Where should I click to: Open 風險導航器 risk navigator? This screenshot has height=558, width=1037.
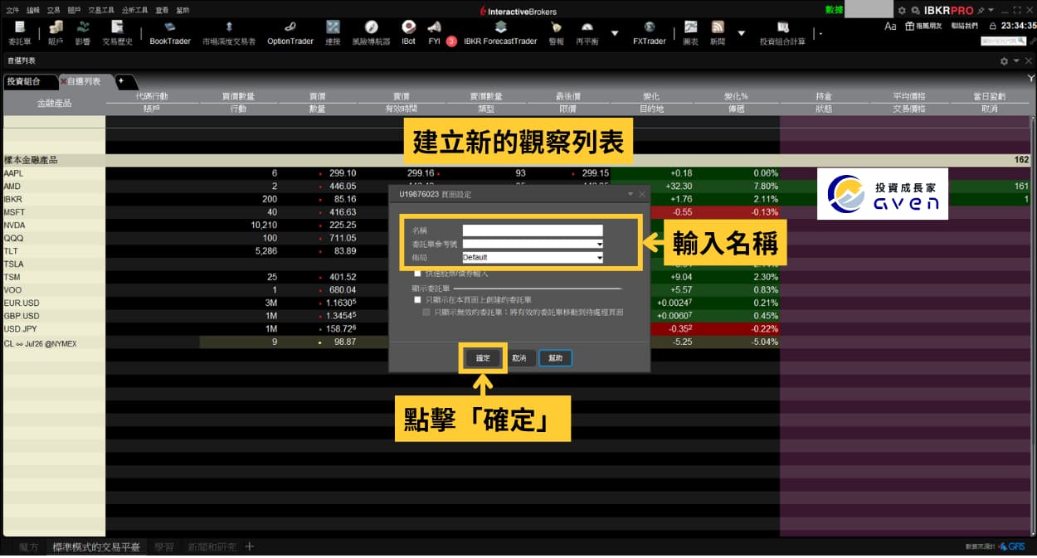(x=371, y=33)
